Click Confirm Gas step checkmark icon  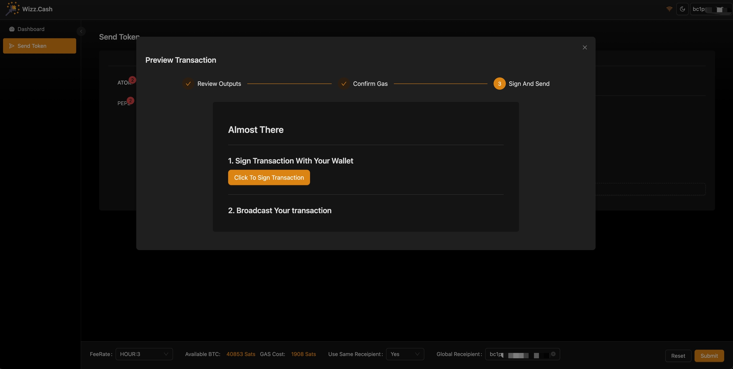point(344,84)
